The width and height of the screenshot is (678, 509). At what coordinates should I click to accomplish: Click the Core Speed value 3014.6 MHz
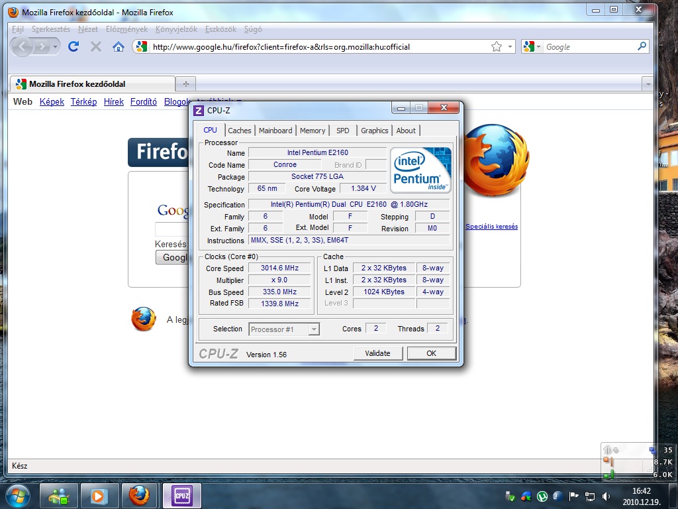(280, 268)
